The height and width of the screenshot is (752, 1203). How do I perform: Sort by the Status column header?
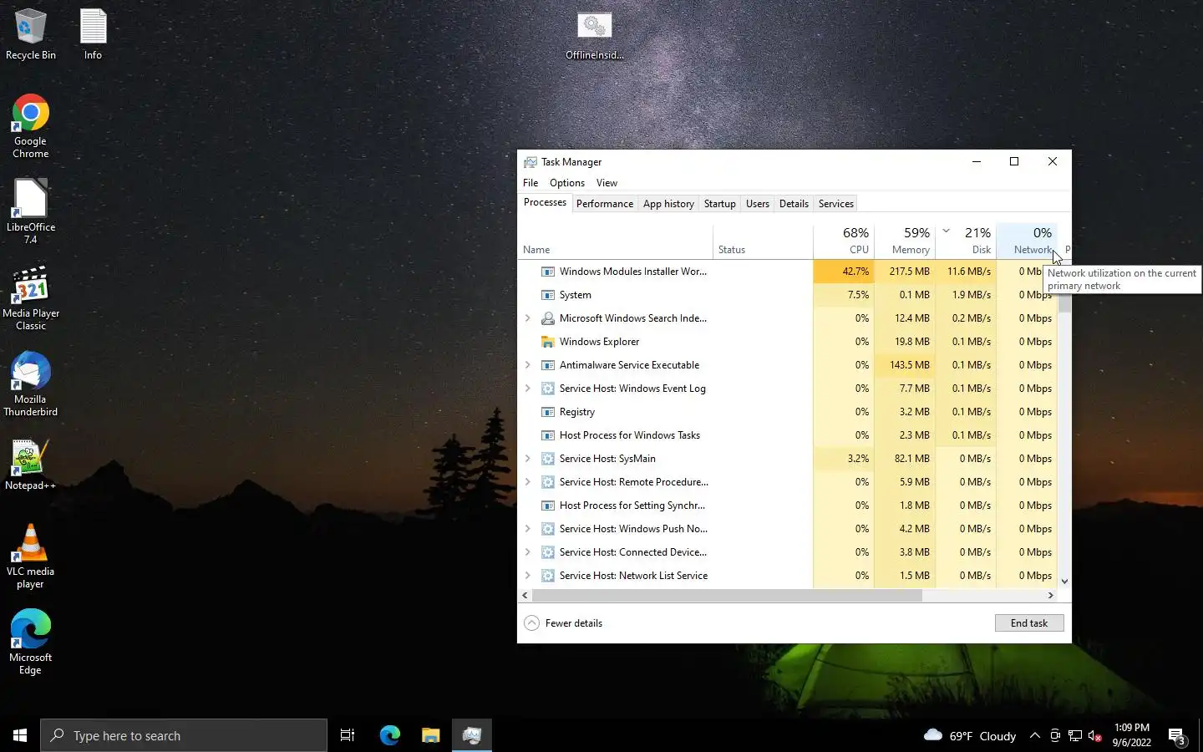pos(763,241)
